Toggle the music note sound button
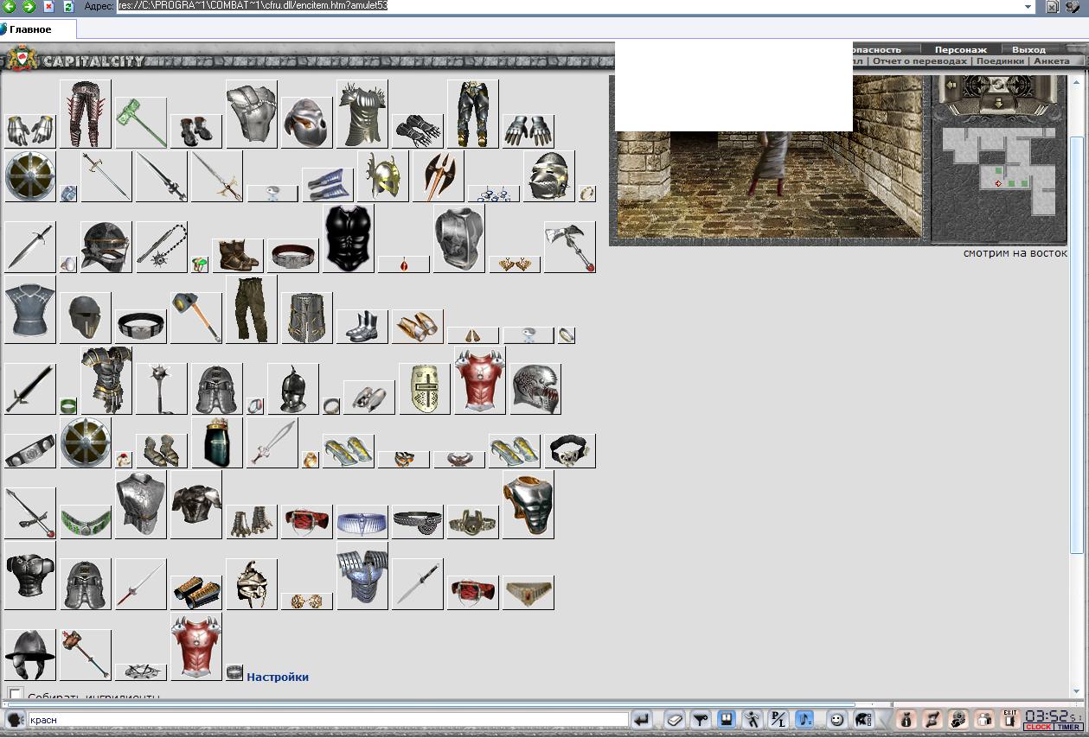The height and width of the screenshot is (738, 1089). (804, 719)
